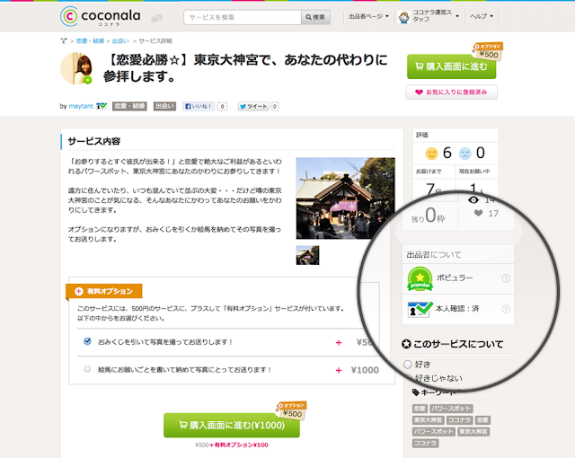Open help for 本人確認 status
The image size is (575, 458).
click(506, 309)
